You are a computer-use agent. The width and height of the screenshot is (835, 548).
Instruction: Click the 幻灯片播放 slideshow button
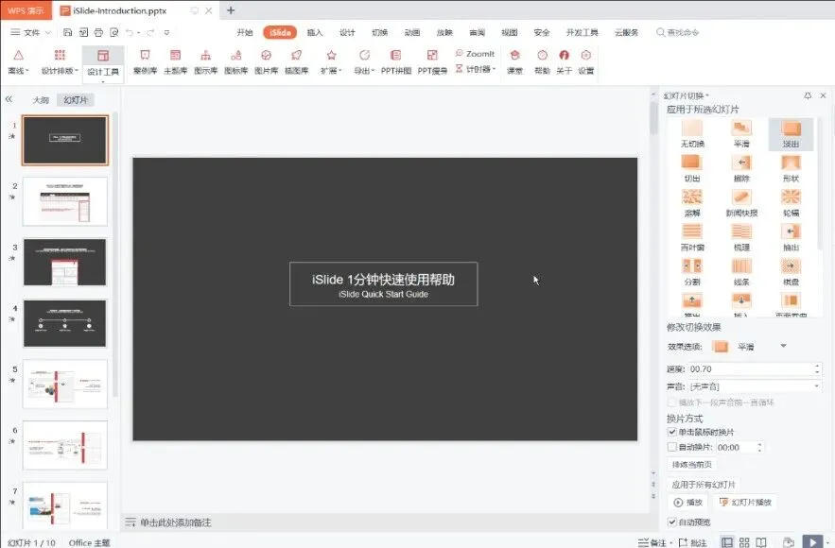pyautogui.click(x=745, y=503)
